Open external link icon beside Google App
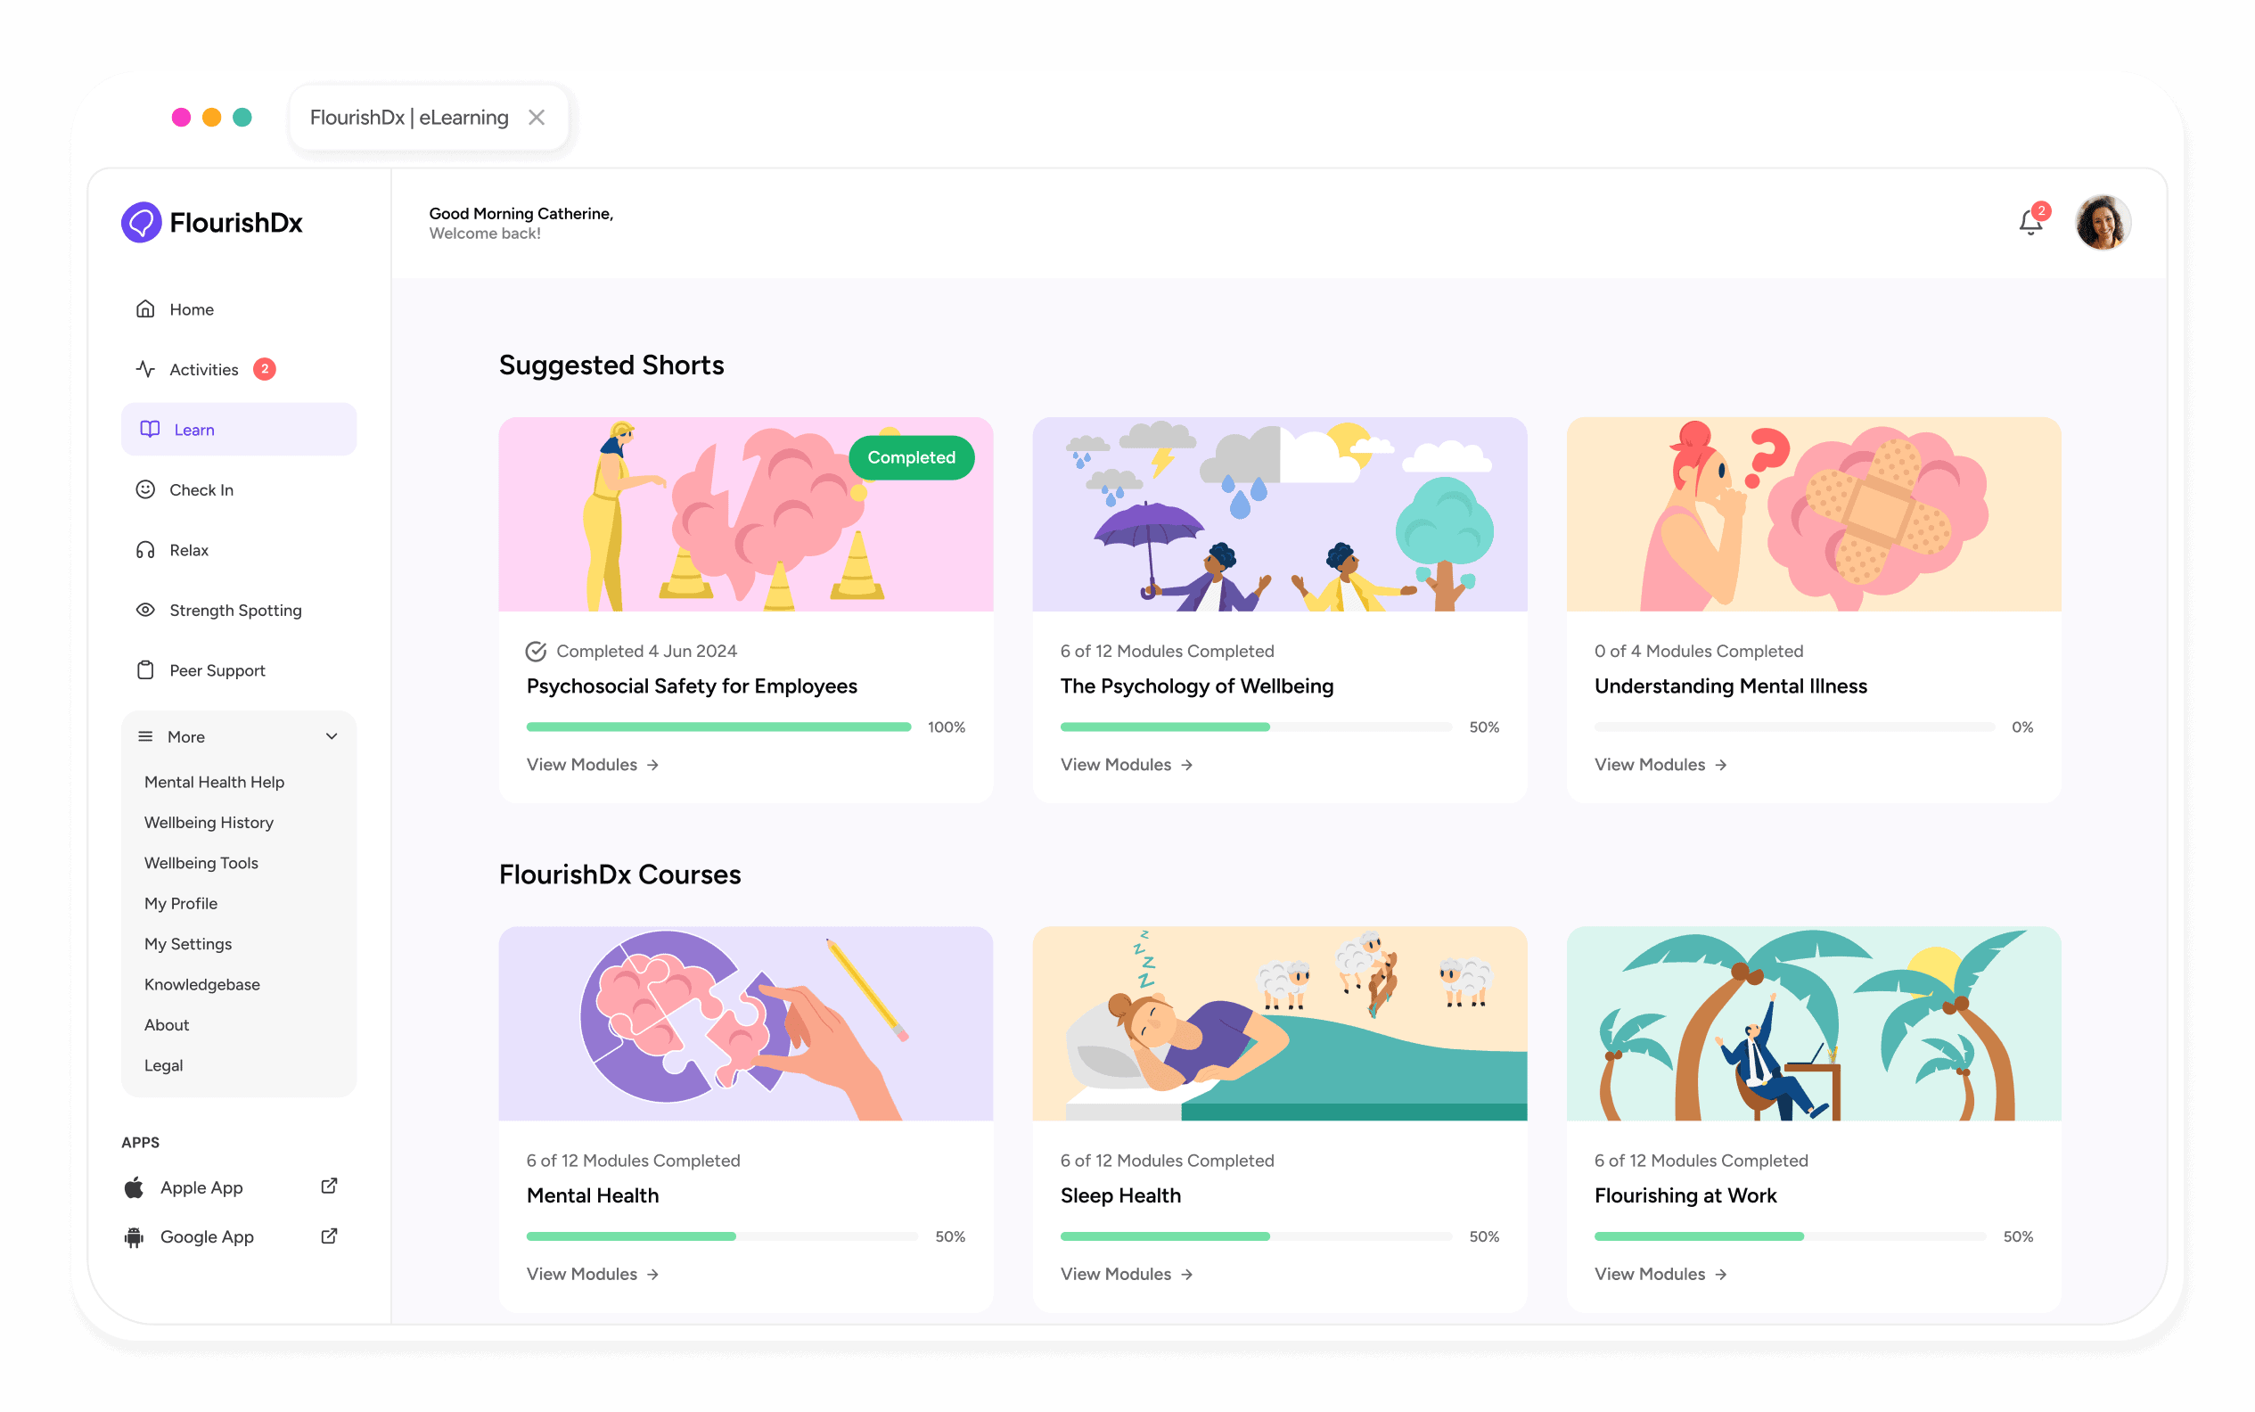2255x1412 pixels. [329, 1235]
